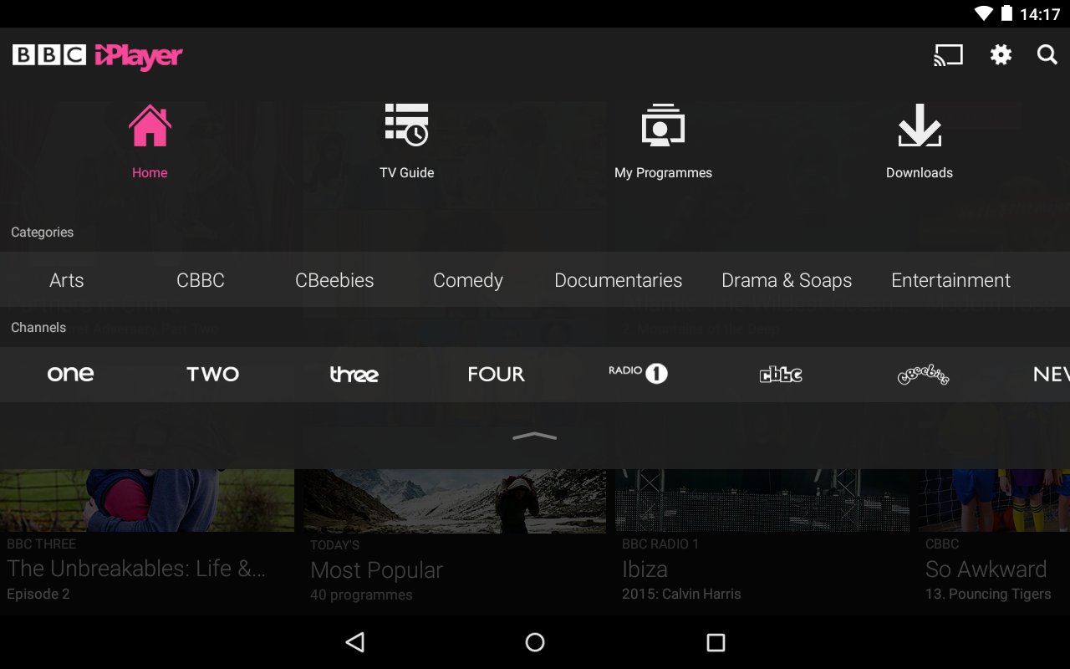Tap the Android home button

[x=535, y=642]
